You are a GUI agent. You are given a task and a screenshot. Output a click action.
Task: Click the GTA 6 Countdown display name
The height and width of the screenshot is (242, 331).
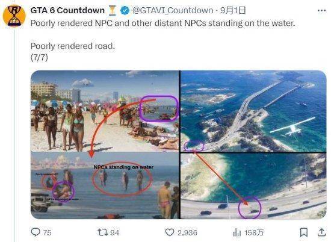pyautogui.click(x=67, y=10)
